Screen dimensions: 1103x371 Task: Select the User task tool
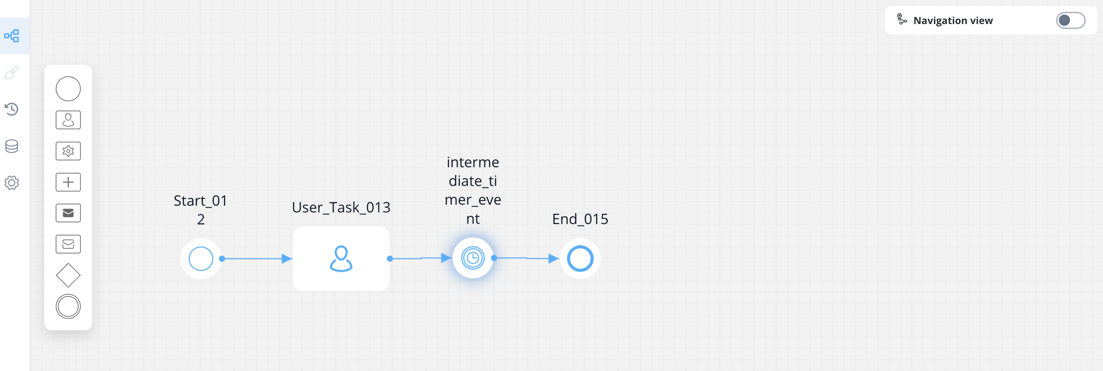tap(68, 120)
